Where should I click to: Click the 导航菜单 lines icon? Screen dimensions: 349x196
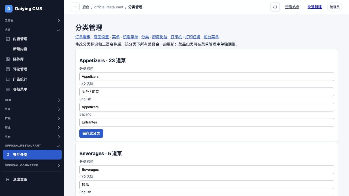pos(8,89)
